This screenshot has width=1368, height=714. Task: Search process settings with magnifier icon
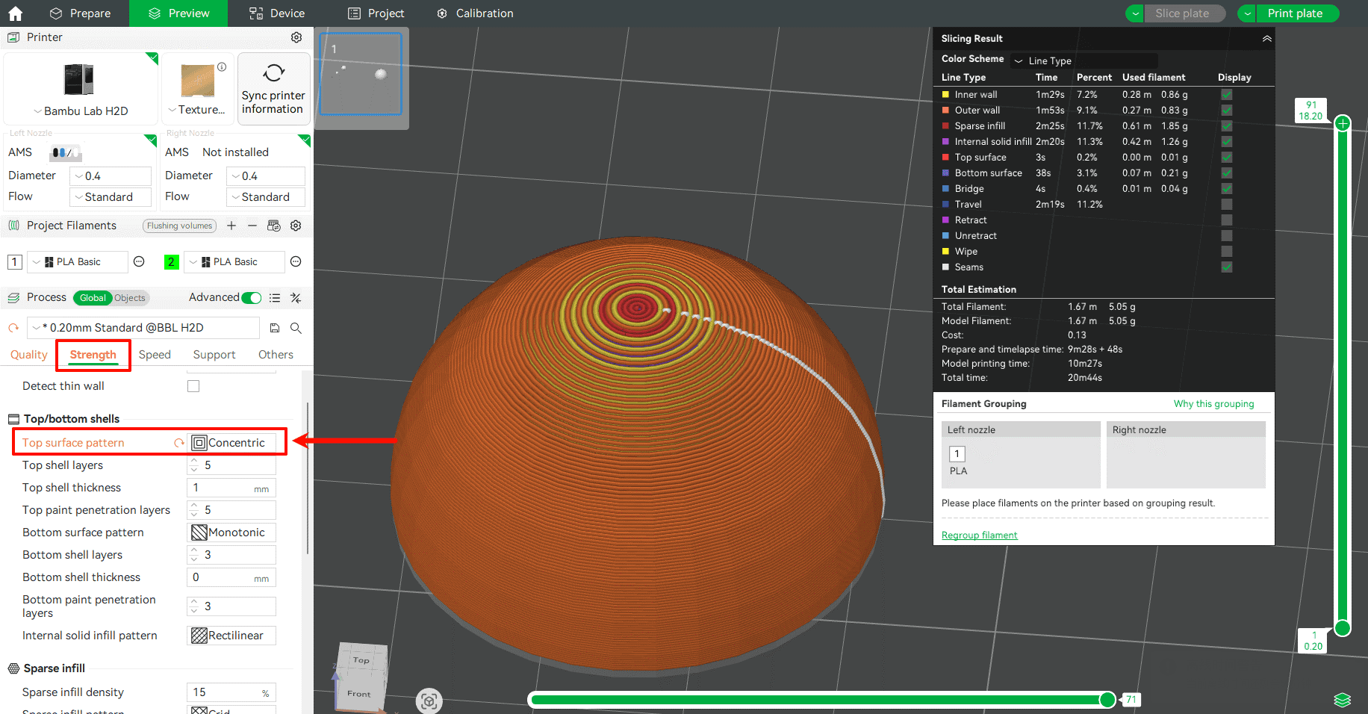pos(296,328)
